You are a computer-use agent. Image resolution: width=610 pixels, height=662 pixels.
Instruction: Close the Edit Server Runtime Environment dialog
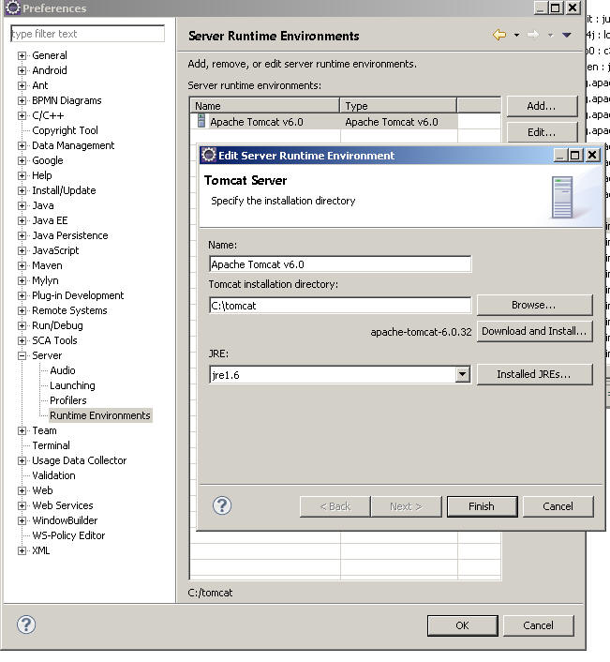[592, 155]
